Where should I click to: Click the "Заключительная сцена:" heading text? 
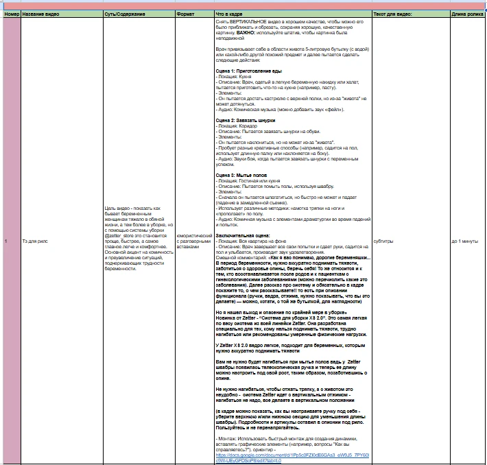coord(243,234)
